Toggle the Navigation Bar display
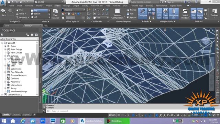Screen dimensions: 220x124 (174, 14)
